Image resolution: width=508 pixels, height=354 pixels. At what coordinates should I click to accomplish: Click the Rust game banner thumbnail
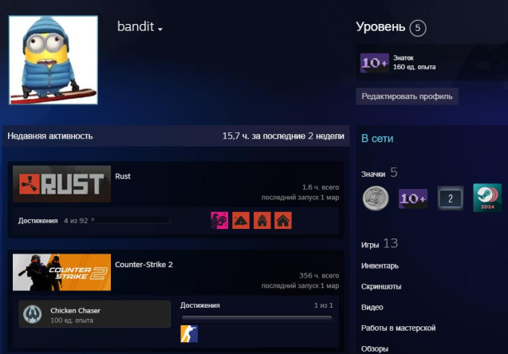(x=61, y=184)
